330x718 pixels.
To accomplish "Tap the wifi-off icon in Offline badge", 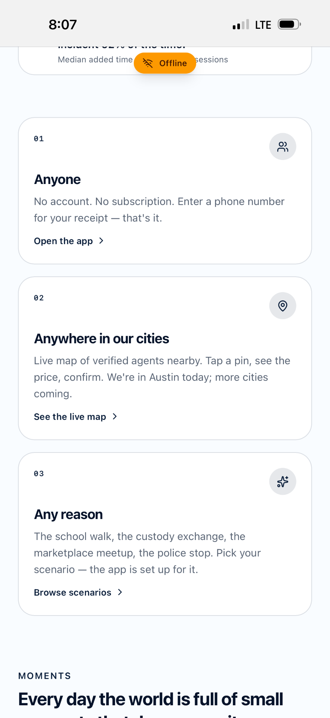I will tap(148, 63).
